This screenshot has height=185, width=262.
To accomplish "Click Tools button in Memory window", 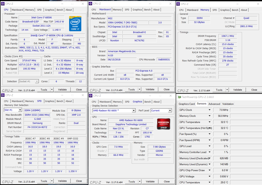I will (x=219, y=90).
